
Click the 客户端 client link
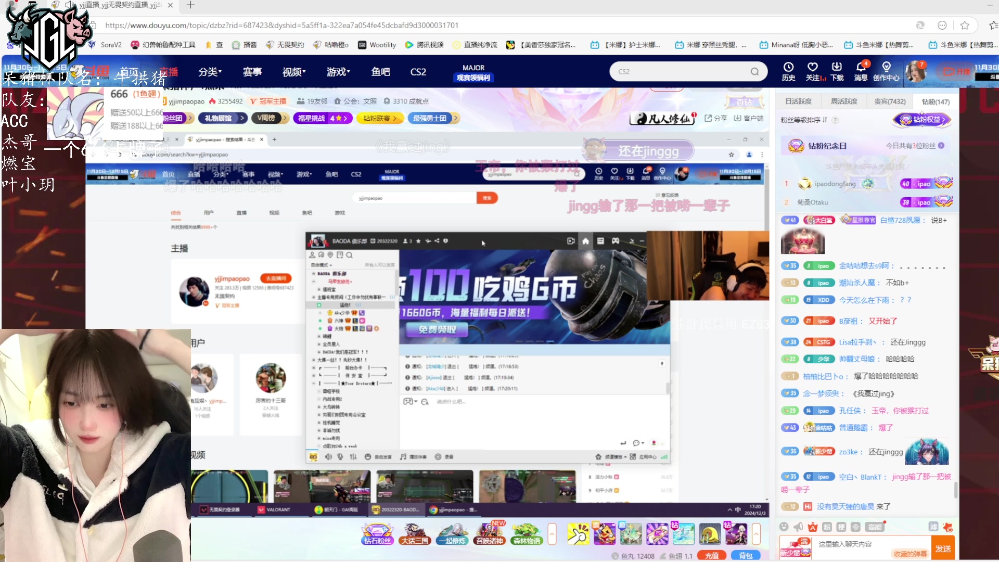click(749, 119)
